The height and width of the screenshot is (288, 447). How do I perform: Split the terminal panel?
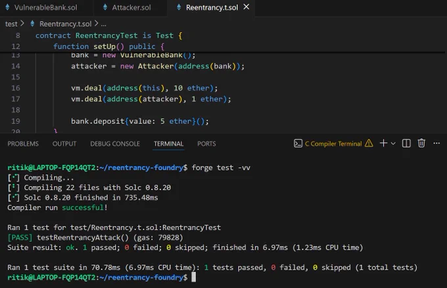pyautogui.click(x=406, y=143)
